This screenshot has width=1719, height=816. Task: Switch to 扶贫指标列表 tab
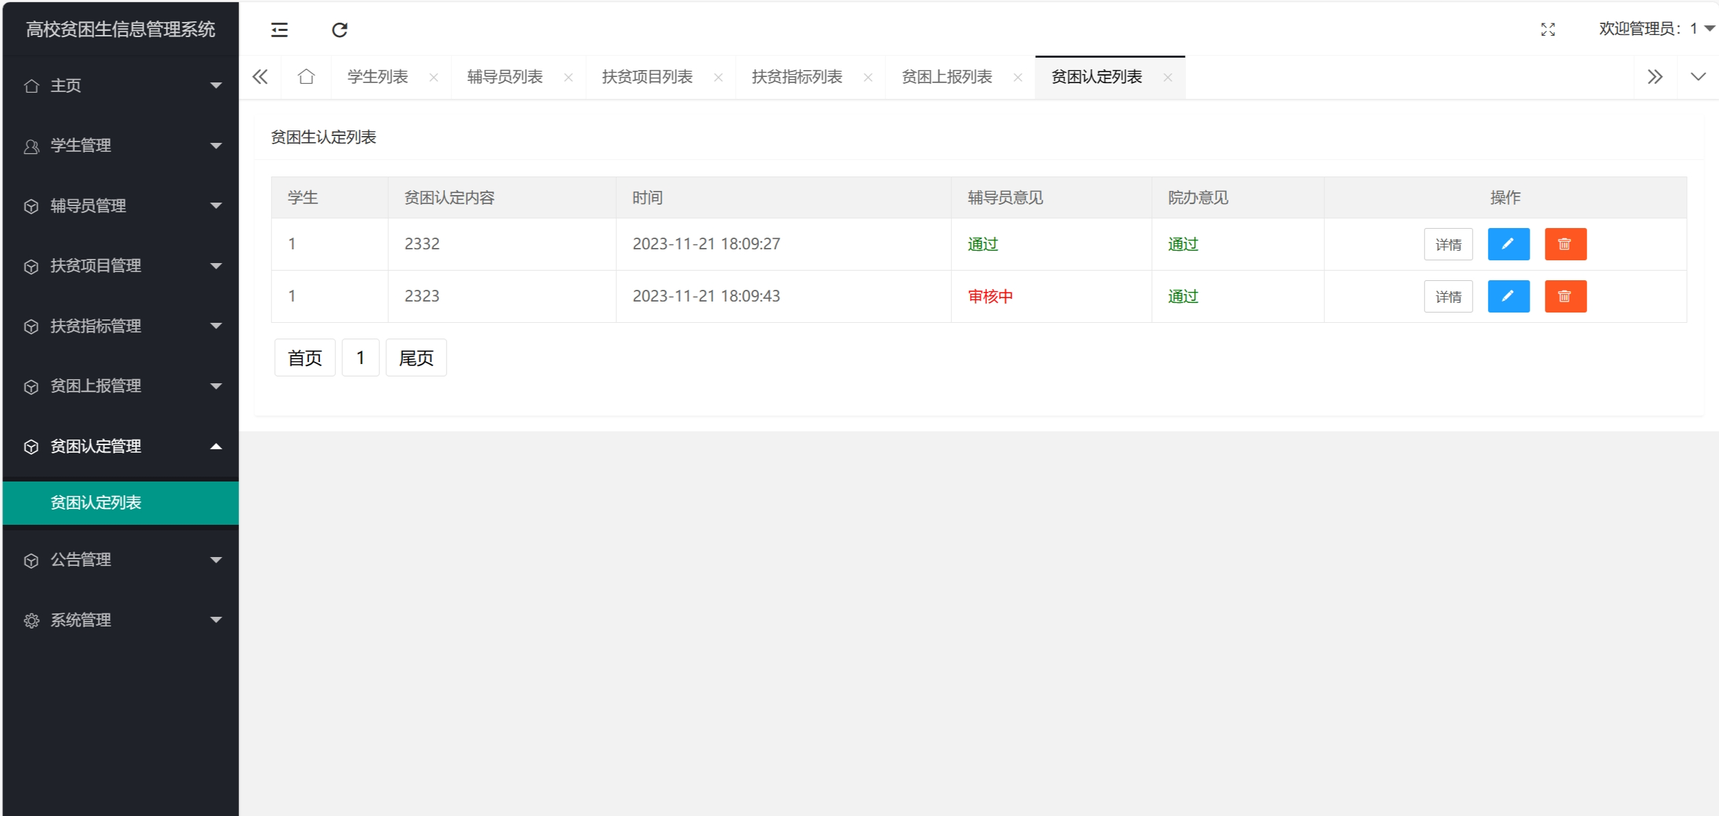797,77
